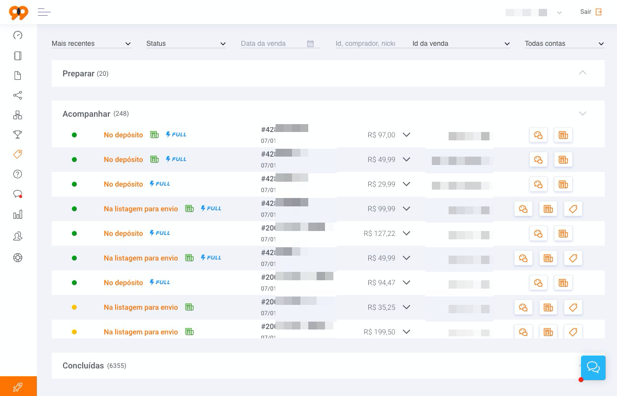Open chat for the R$ 199,50 order
617x396 pixels.
coord(523,332)
